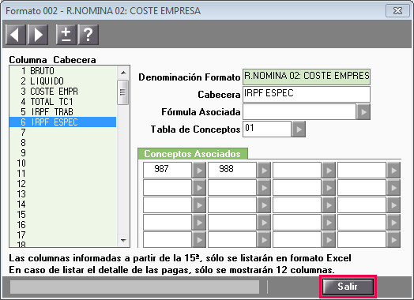414x300 pixels.
Task: Open lookup arrow next to Tabla de Conceptos
Action: (299, 129)
